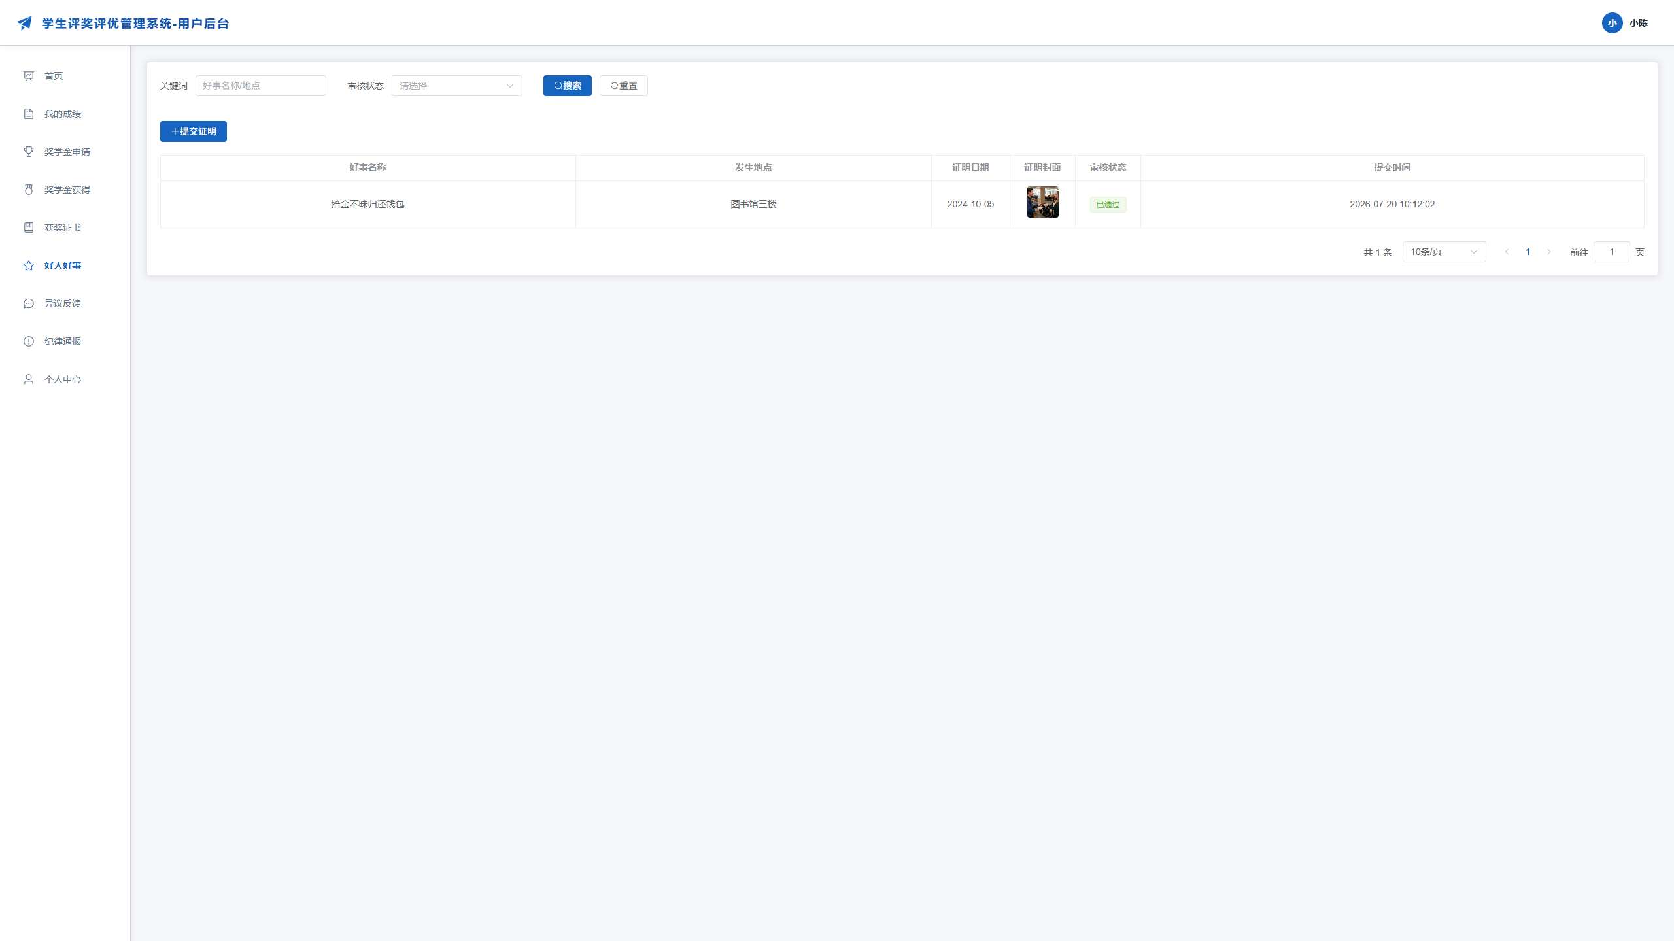The width and height of the screenshot is (1674, 941).
Task: Click the 证明日期 column header
Action: click(x=970, y=168)
